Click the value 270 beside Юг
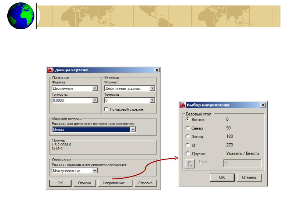Viewport: 293px width, 220px height. click(x=230, y=145)
